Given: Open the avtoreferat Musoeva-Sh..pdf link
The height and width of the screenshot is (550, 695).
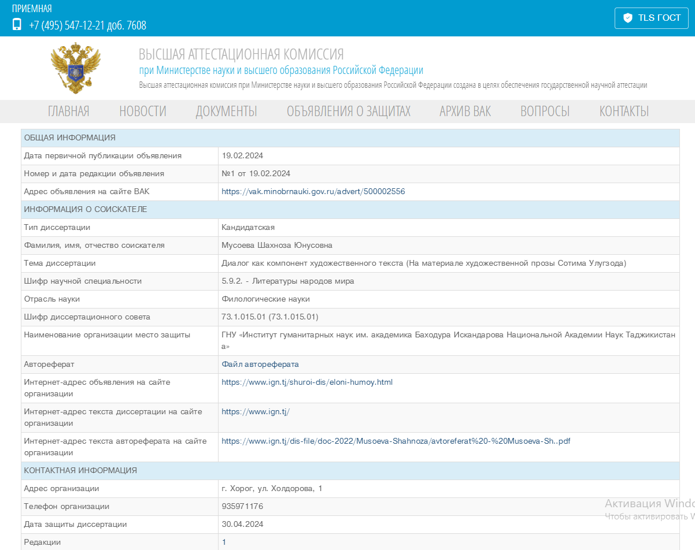Looking at the screenshot, I should [396, 441].
